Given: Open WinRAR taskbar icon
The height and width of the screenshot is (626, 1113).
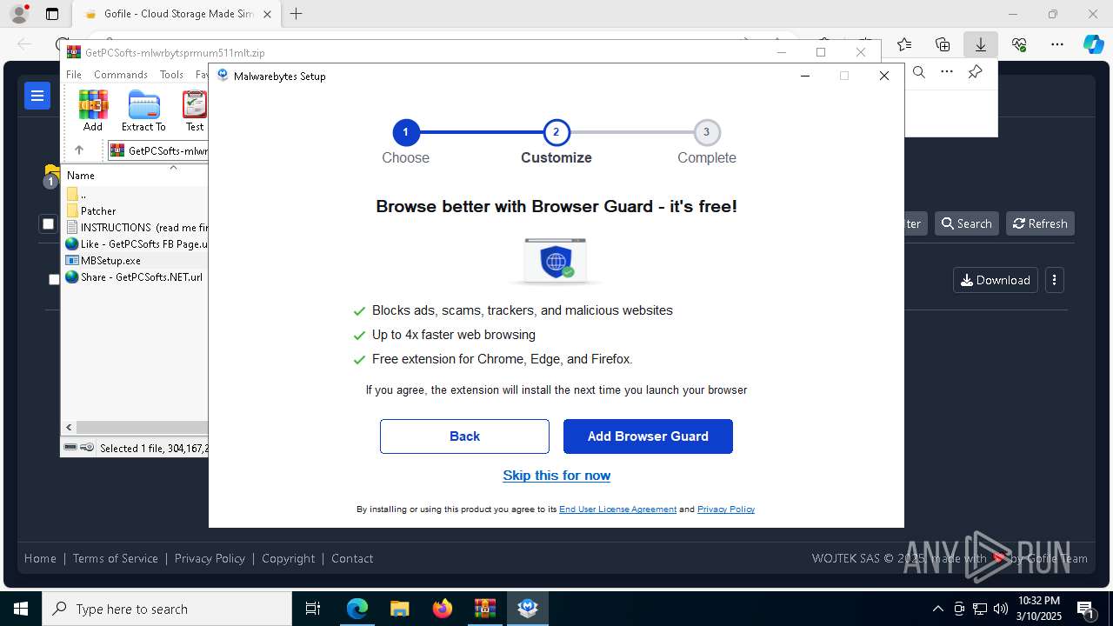Looking at the screenshot, I should click(484, 609).
